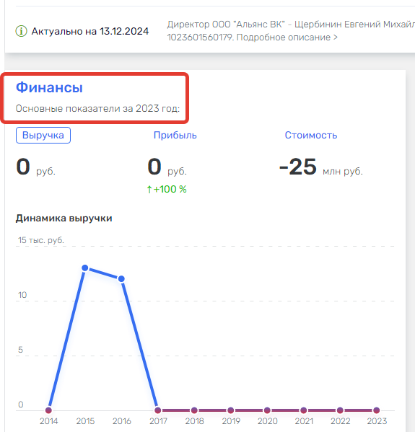This screenshot has height=432, width=415.
Task: Open the Финансы section heading link
Action: tap(49, 87)
